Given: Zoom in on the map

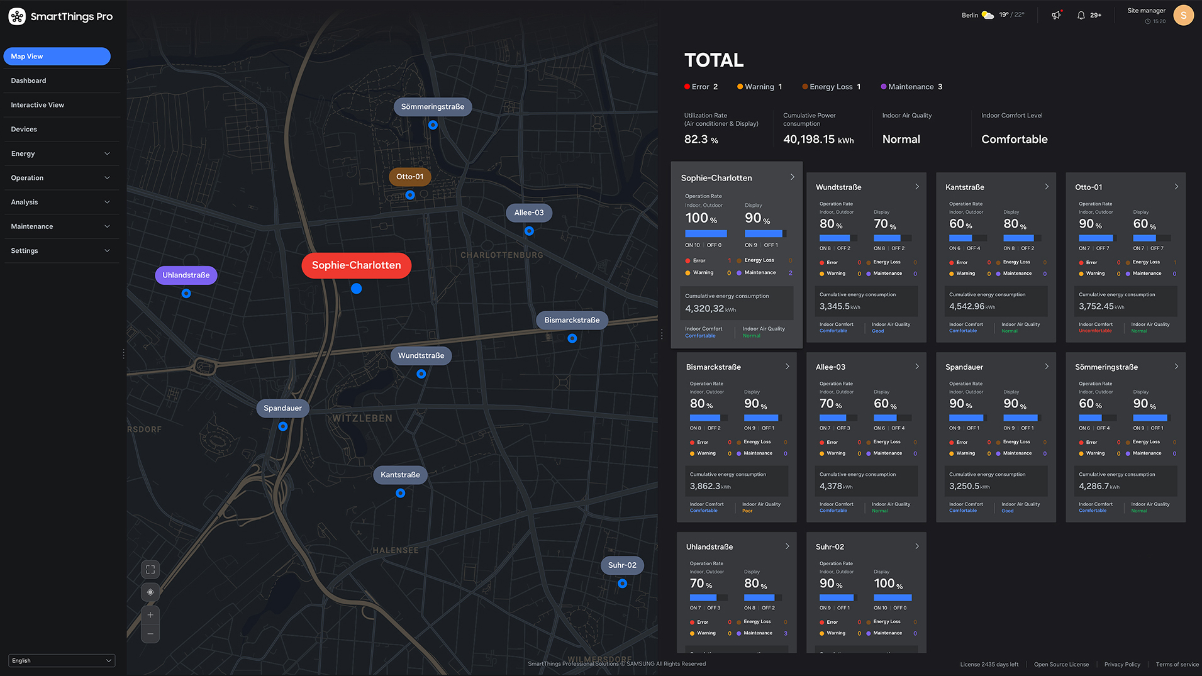Looking at the screenshot, I should (x=150, y=615).
